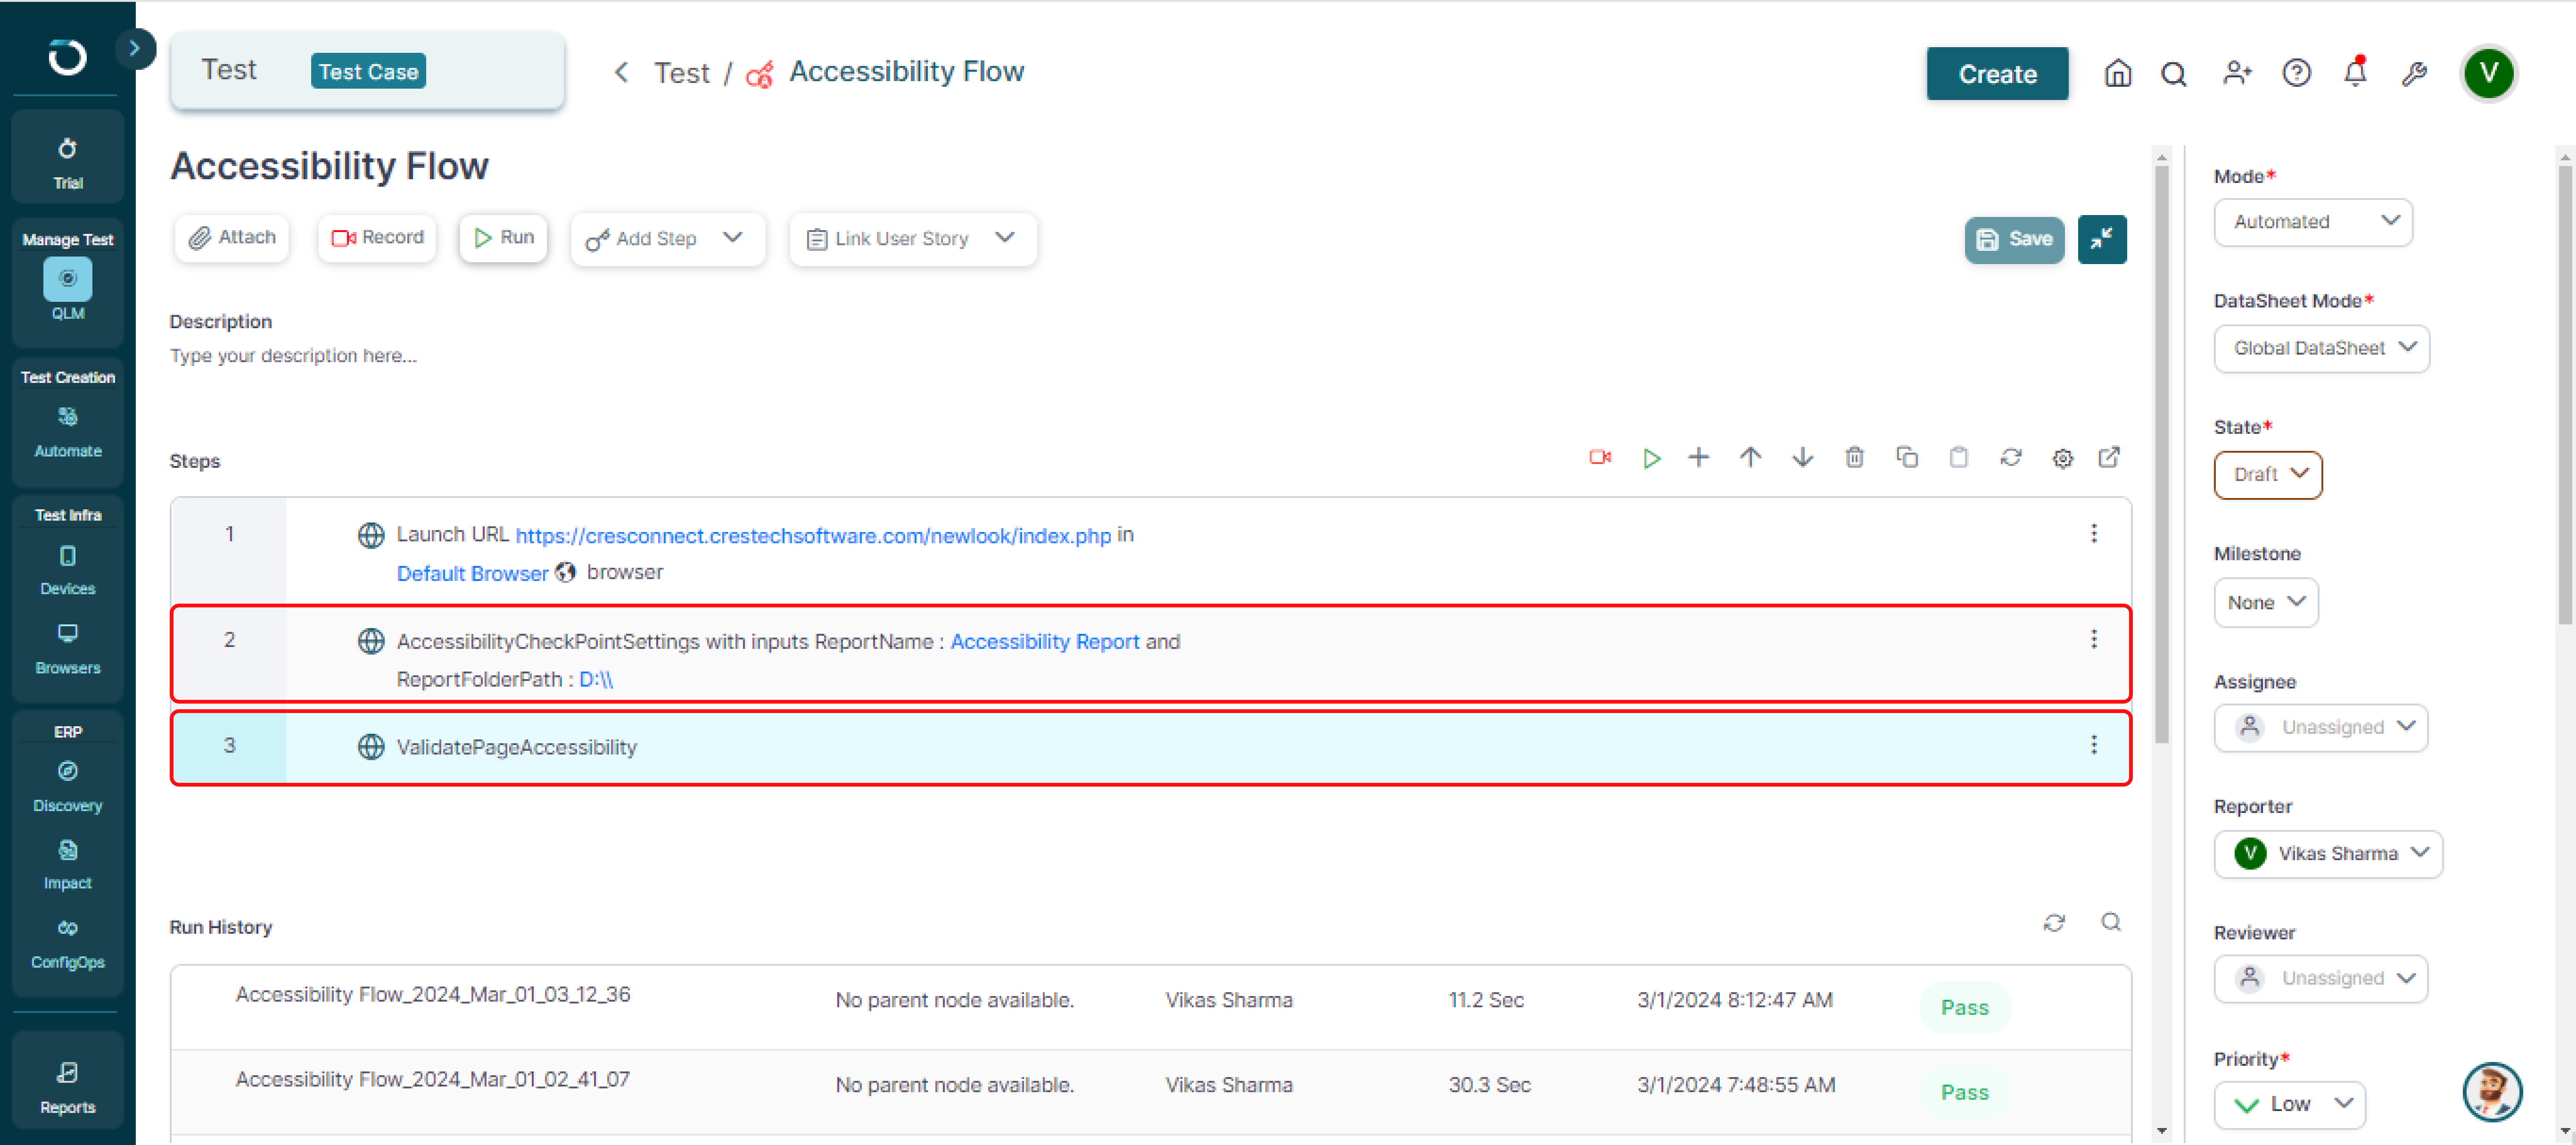
Task: Delete the selected step using trash icon
Action: (x=1855, y=458)
